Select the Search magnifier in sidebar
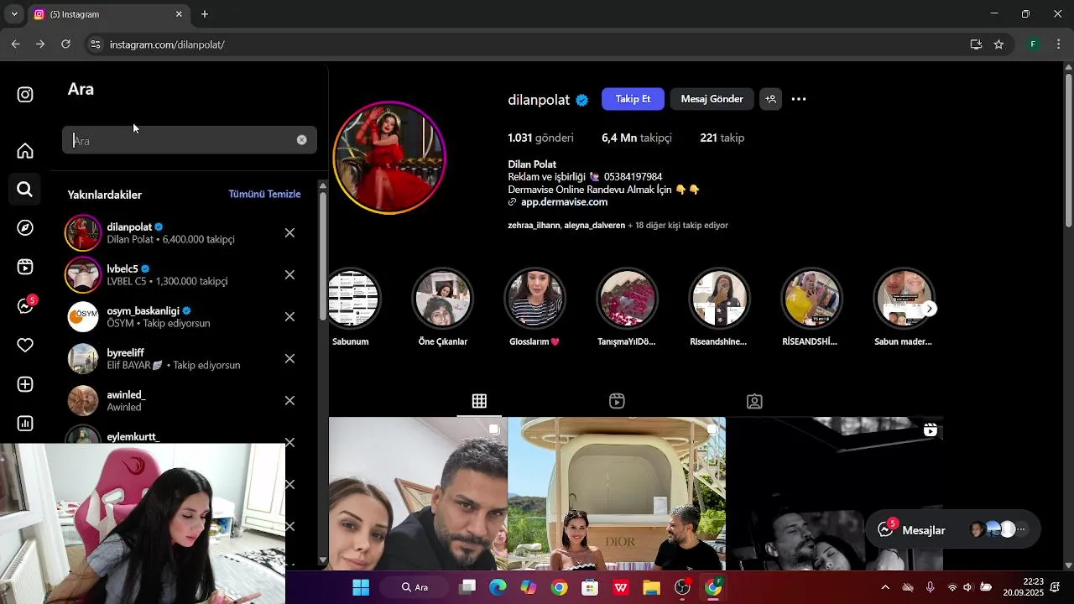The height and width of the screenshot is (604, 1074). 25,190
